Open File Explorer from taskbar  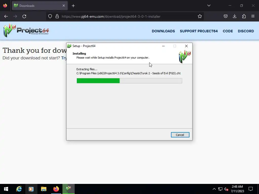(x=44, y=189)
